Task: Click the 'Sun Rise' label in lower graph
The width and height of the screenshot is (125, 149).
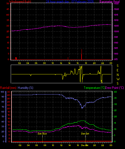Action: [x=42, y=134]
